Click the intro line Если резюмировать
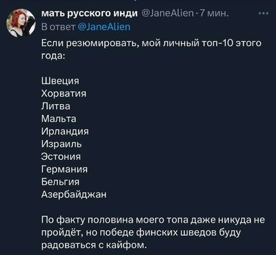This screenshot has height=255, width=276. (x=151, y=49)
